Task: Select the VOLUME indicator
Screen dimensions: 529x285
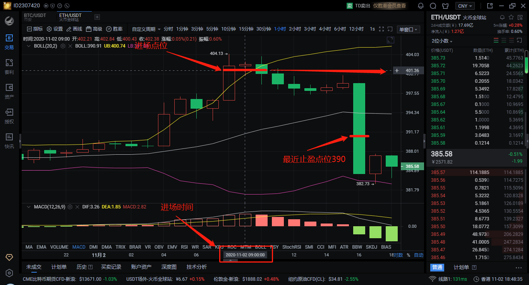Action: pyautogui.click(x=59, y=247)
